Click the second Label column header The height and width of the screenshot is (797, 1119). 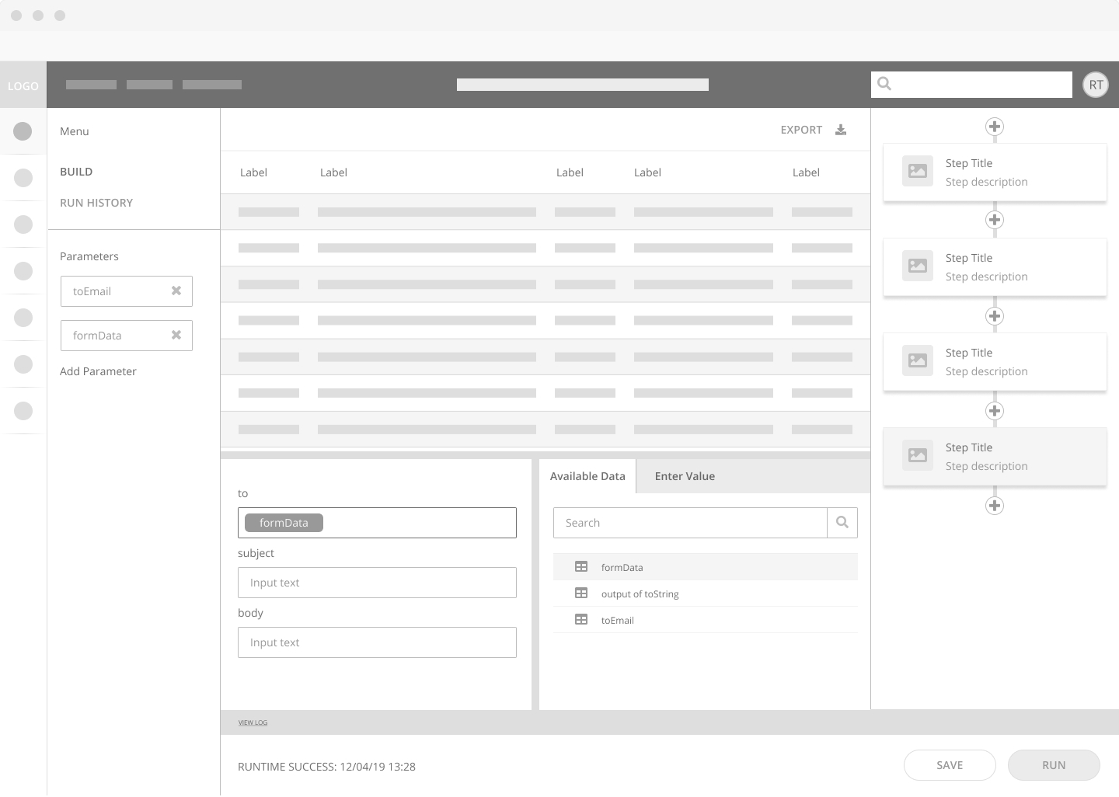pos(333,172)
